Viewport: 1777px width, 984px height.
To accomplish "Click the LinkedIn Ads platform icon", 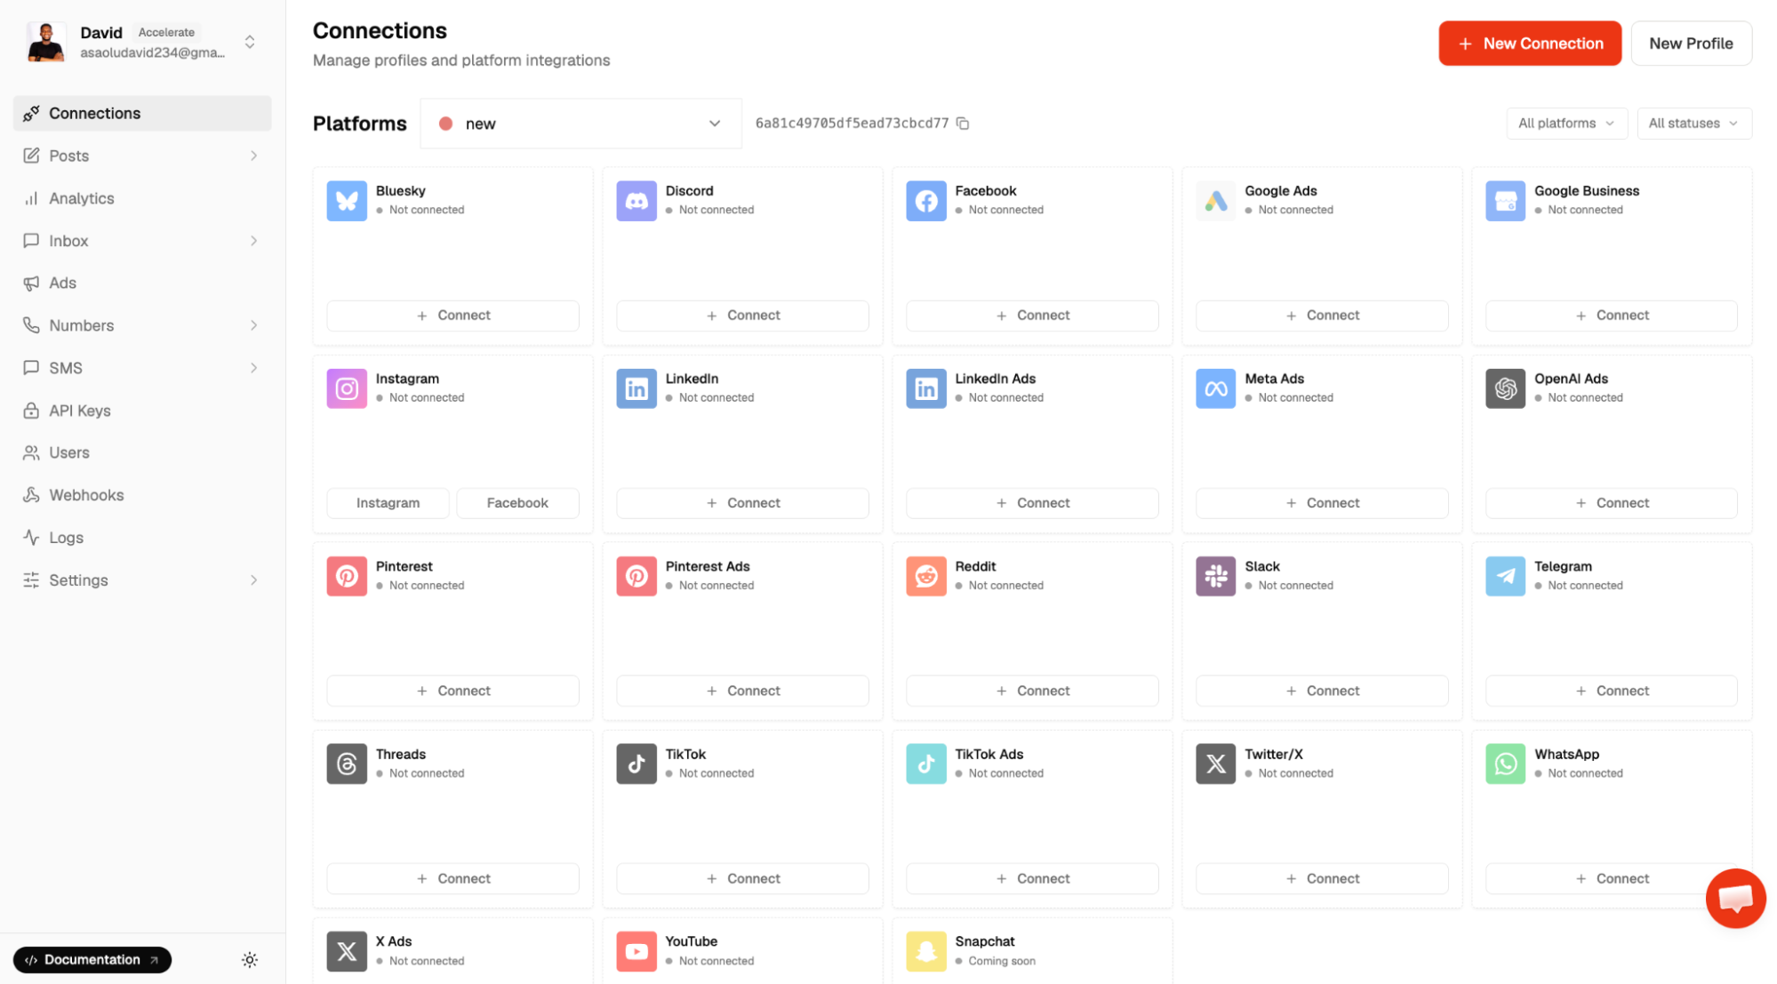I will pyautogui.click(x=926, y=388).
